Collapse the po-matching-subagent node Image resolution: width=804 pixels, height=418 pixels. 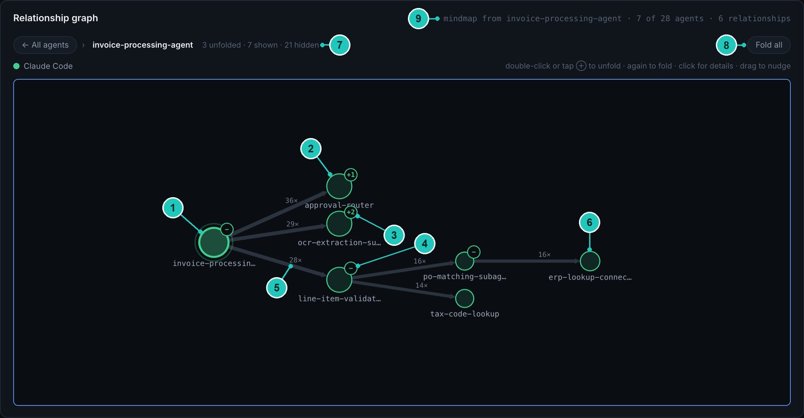(473, 251)
